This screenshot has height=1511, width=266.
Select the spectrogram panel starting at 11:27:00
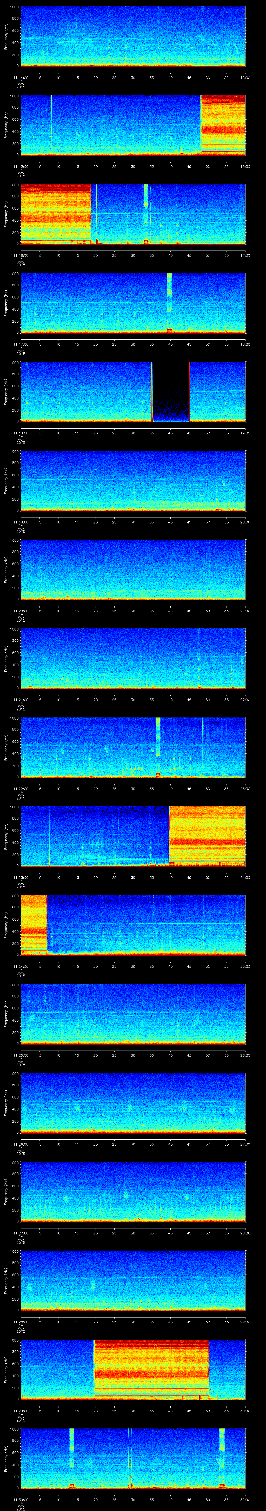point(133,1192)
